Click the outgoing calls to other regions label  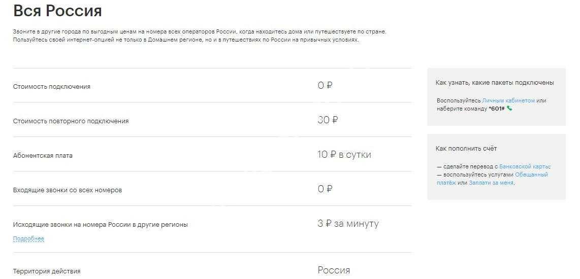pos(100,225)
